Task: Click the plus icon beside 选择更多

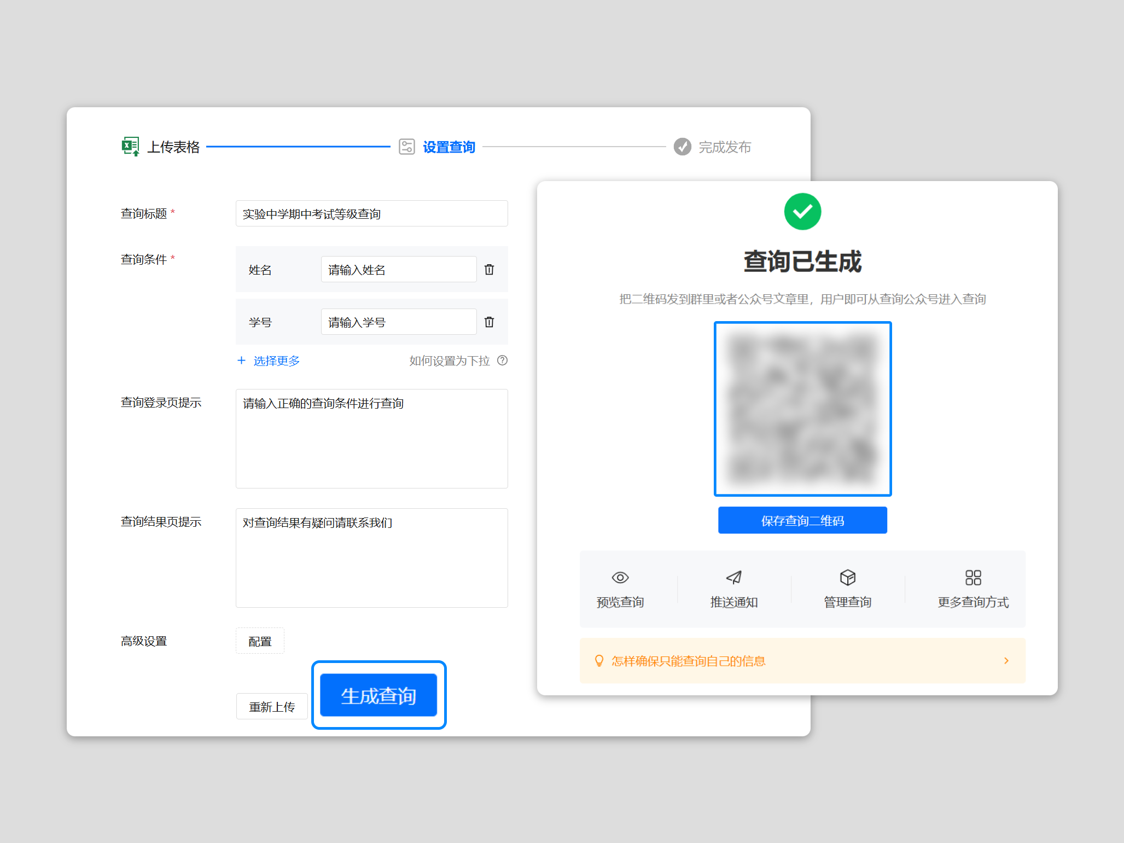Action: [x=241, y=361]
